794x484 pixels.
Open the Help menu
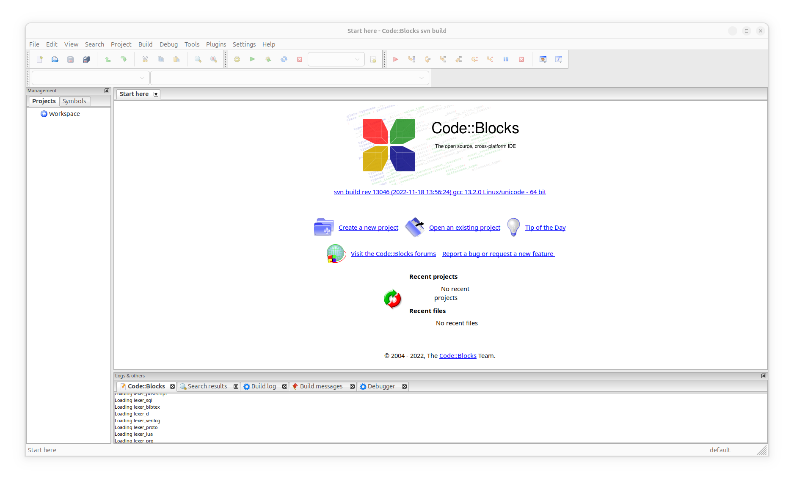pos(269,44)
